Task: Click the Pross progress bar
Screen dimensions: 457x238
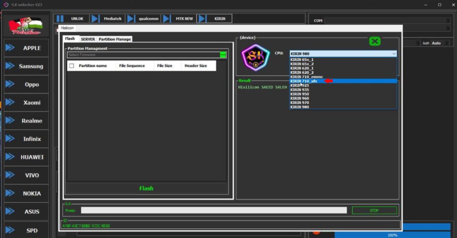Action: pos(214,210)
